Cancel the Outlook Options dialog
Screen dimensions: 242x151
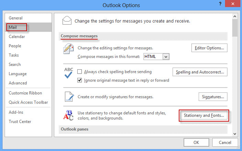225,142
